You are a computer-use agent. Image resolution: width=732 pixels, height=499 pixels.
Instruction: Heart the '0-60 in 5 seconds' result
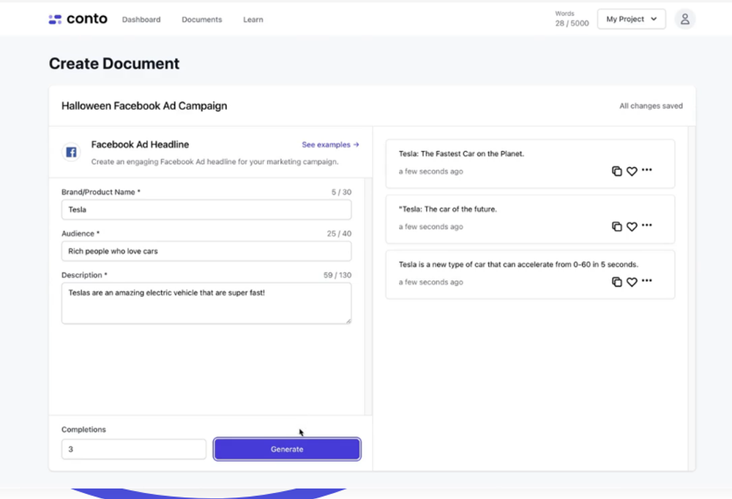point(632,281)
